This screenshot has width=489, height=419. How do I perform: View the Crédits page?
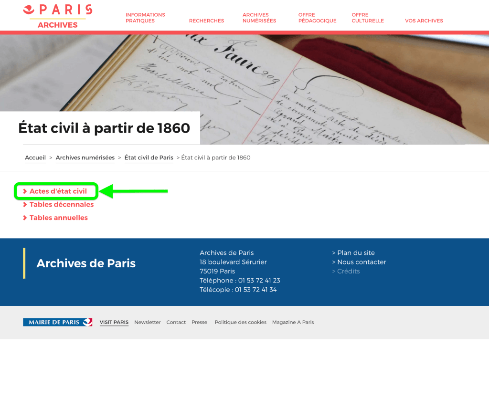tap(348, 271)
